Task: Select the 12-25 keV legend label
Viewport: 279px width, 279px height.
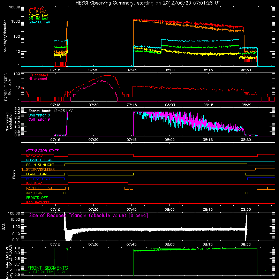Action: (38, 15)
